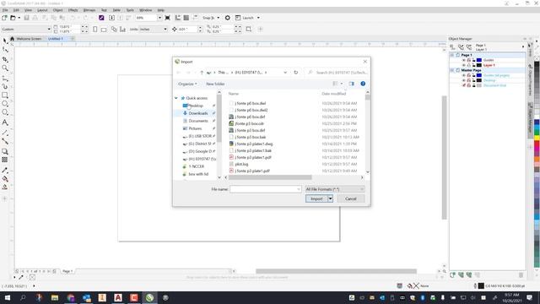
Task: Select the Eyedropper tool in toolbox
Action: click(x=5, y=171)
